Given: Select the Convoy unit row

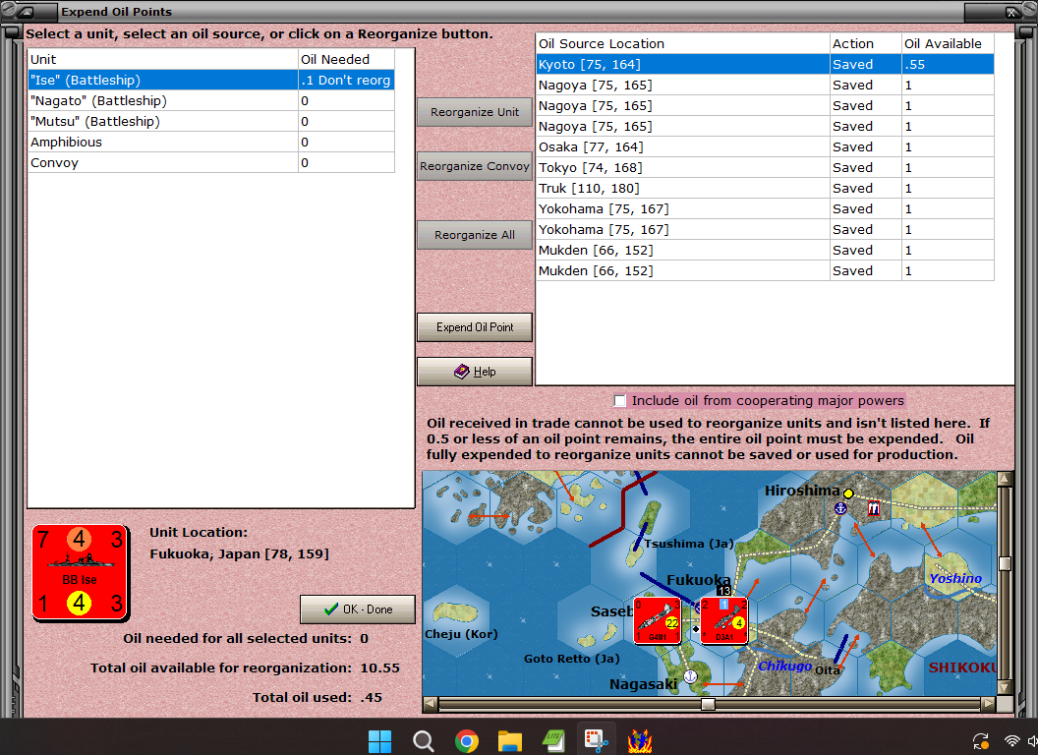Looking at the screenshot, I should click(x=211, y=162).
